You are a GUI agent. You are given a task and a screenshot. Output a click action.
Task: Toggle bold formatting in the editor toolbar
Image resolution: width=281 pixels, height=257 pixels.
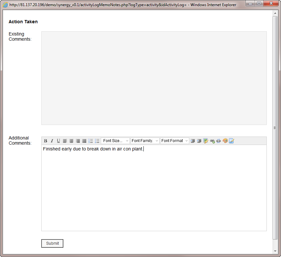[46, 141]
